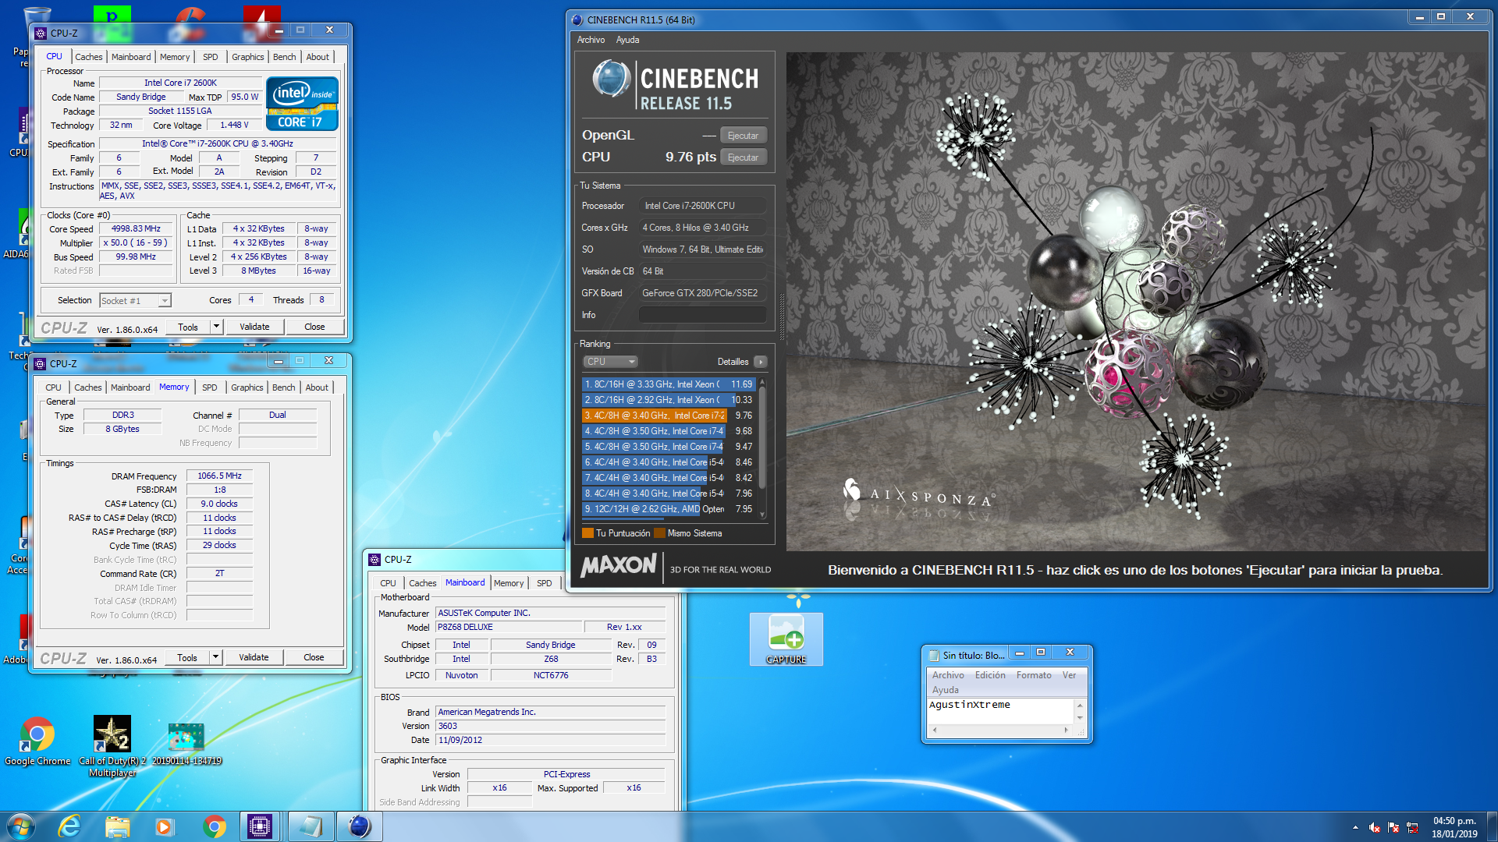Open the Windows Start menu

(21, 826)
